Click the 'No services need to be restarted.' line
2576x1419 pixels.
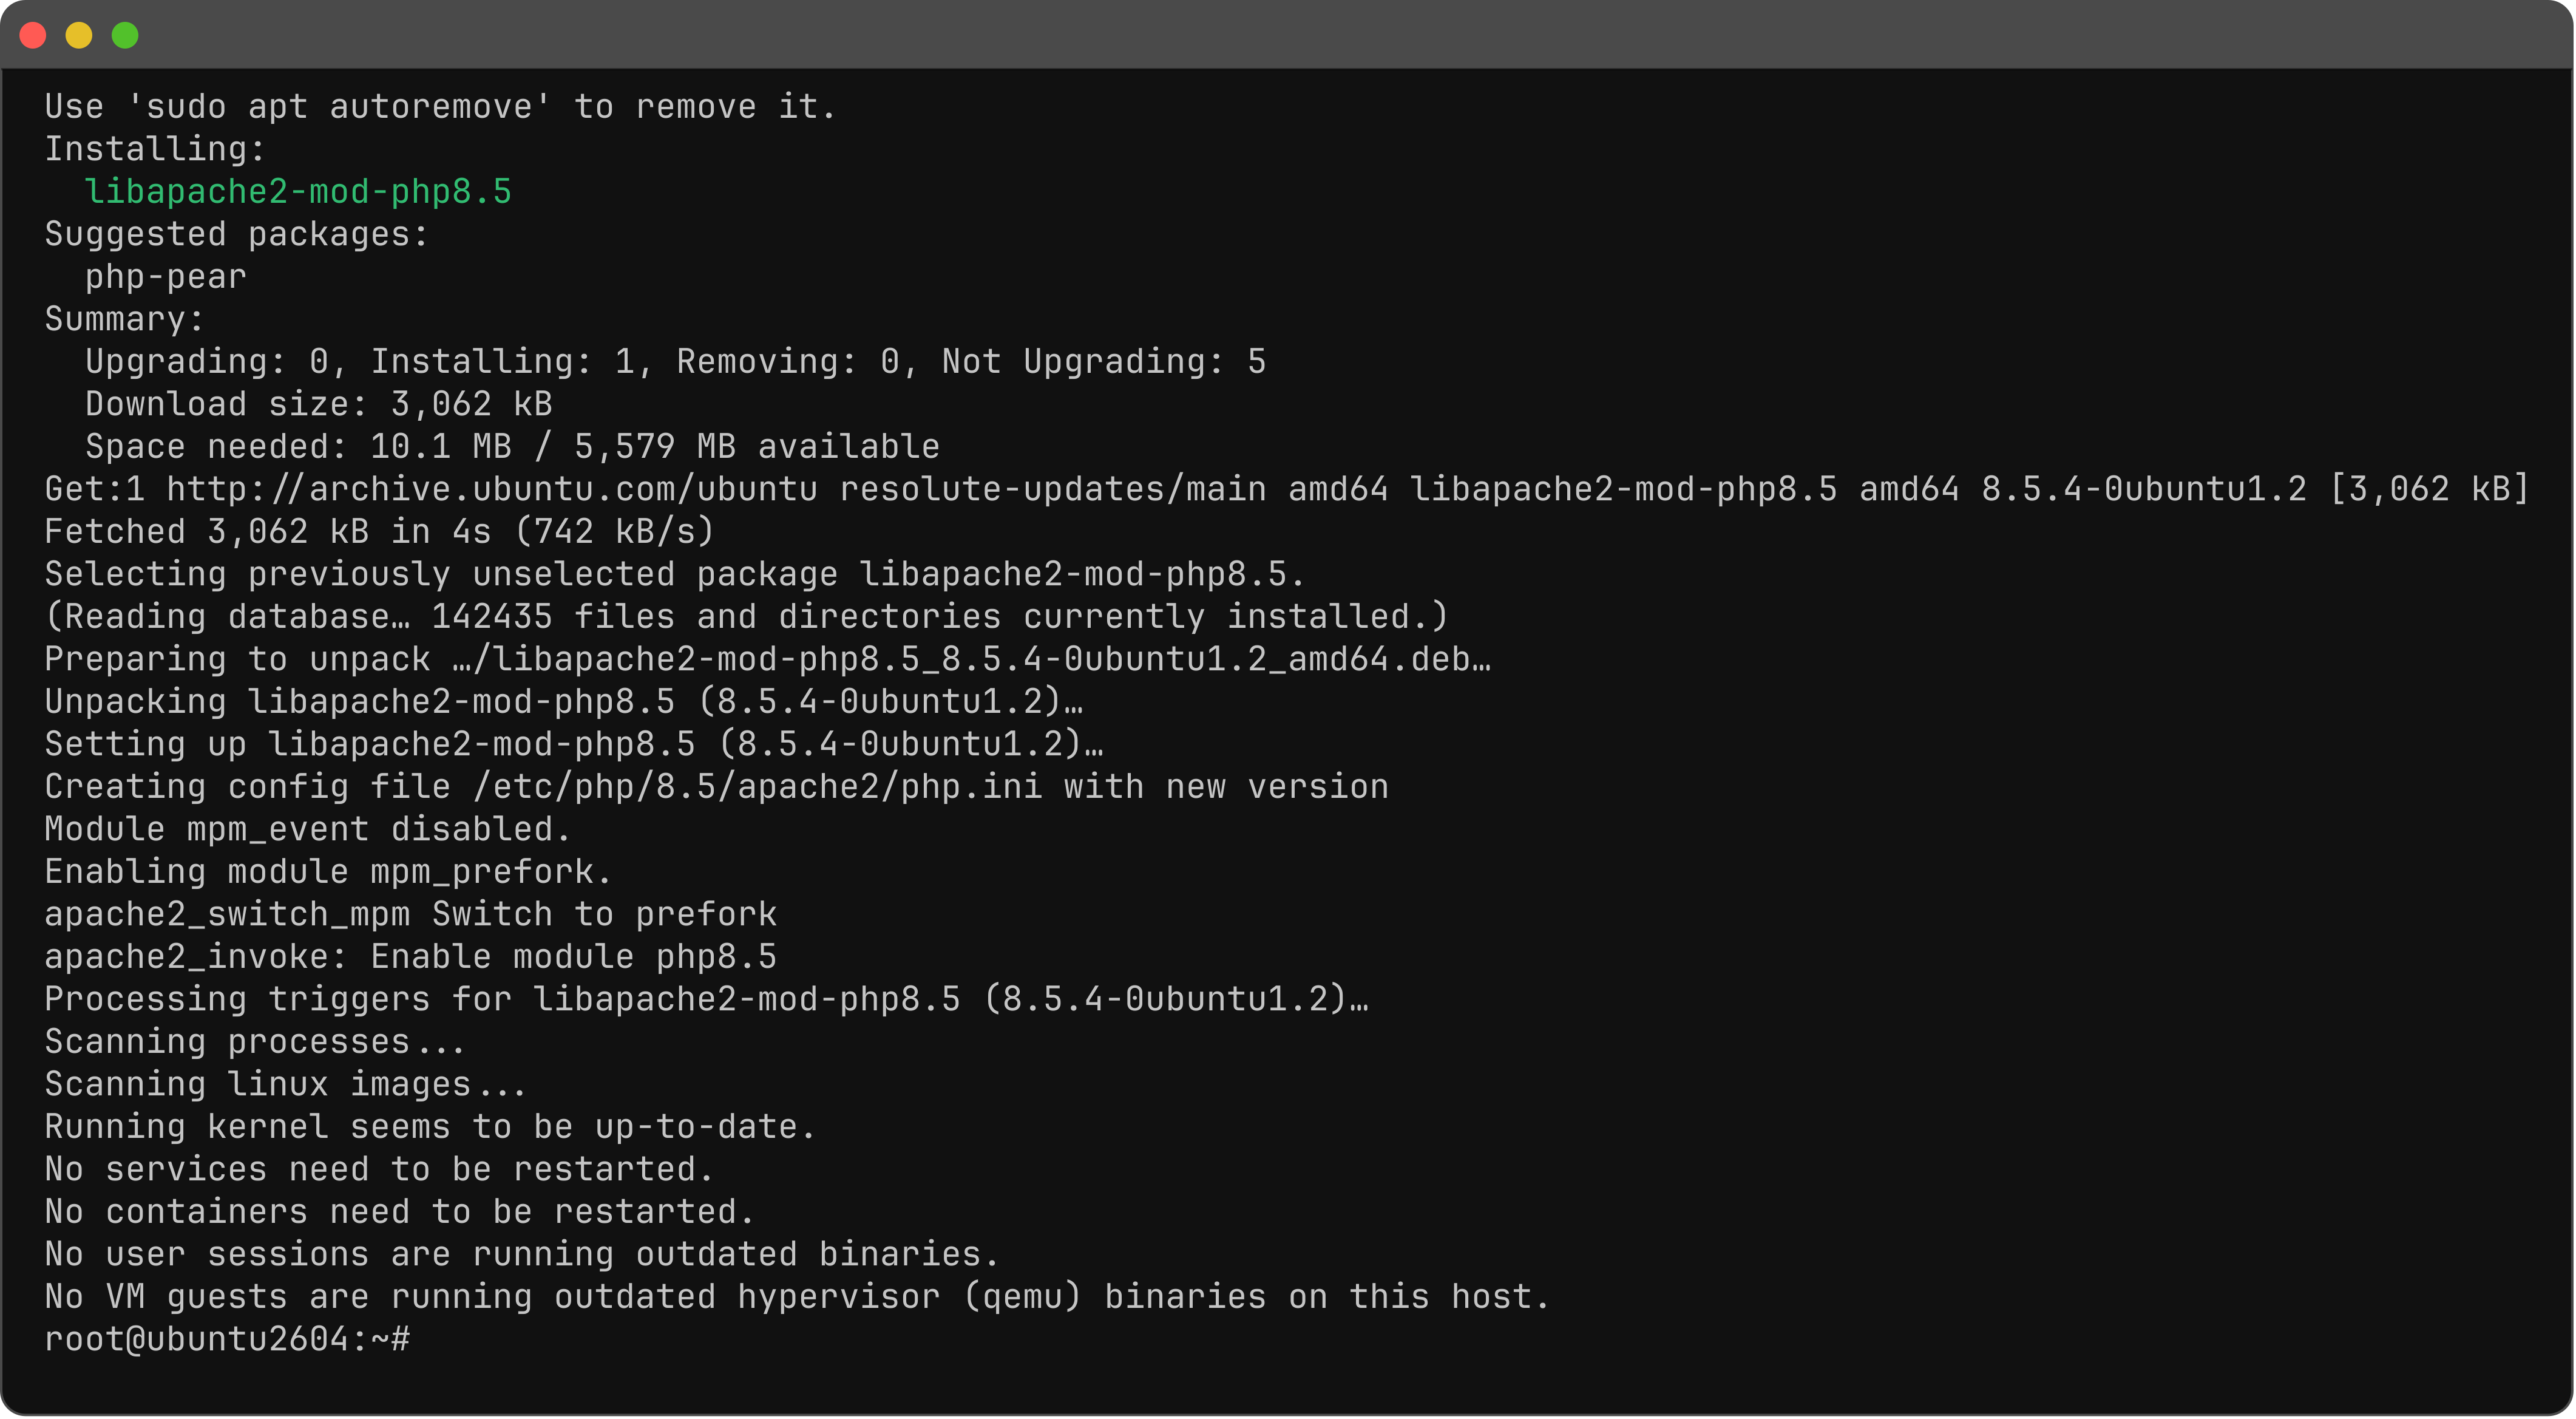pos(379,1169)
